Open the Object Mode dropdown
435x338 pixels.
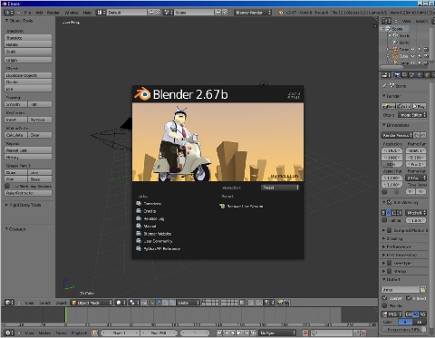click(92, 303)
